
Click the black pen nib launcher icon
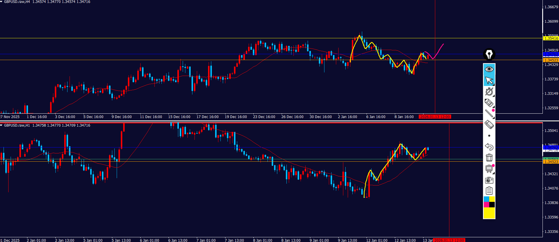[x=489, y=54]
